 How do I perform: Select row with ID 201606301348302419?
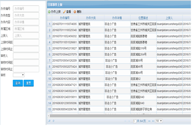(x=119, y=91)
